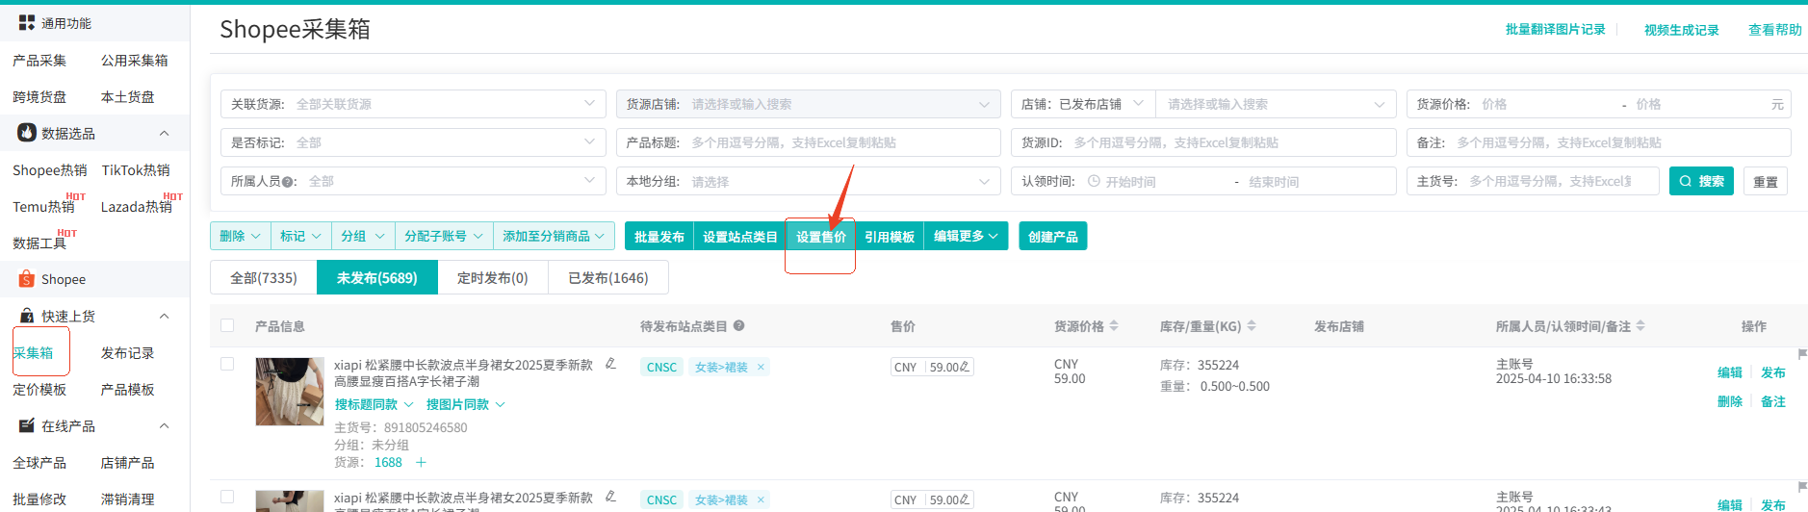Click 设置售价 button
1808x512 pixels.
(x=821, y=236)
